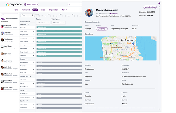Collapse the Reactions group
176x113 pixels.
tap(28, 24)
